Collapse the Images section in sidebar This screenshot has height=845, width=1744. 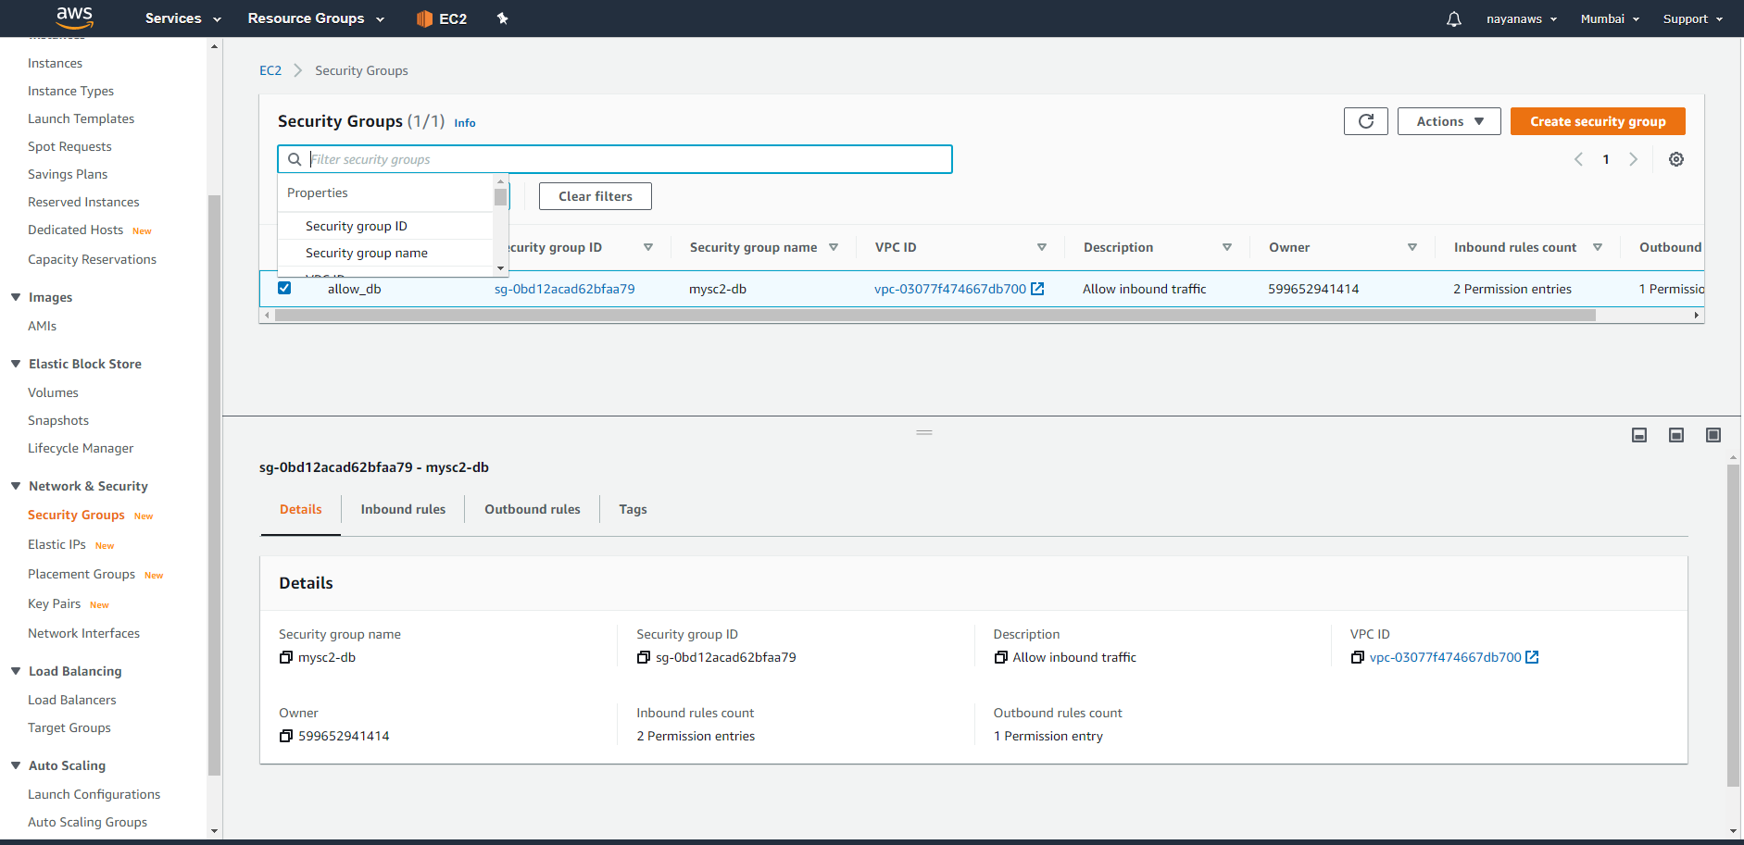(14, 297)
